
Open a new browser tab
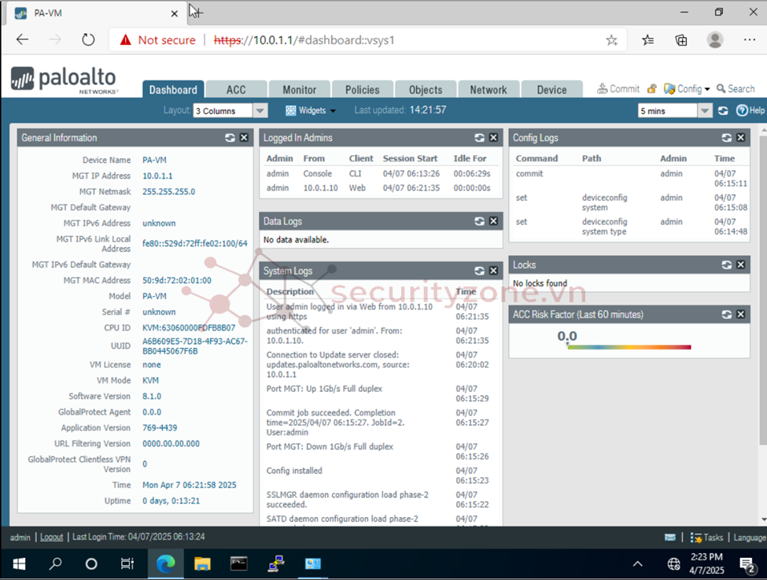(197, 13)
